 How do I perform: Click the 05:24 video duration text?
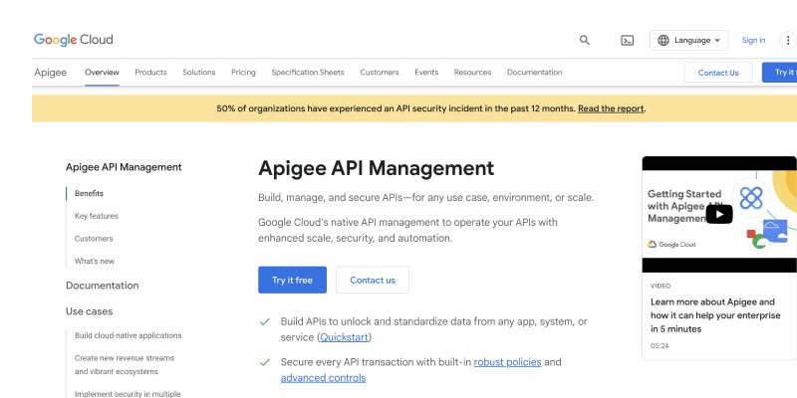660,345
